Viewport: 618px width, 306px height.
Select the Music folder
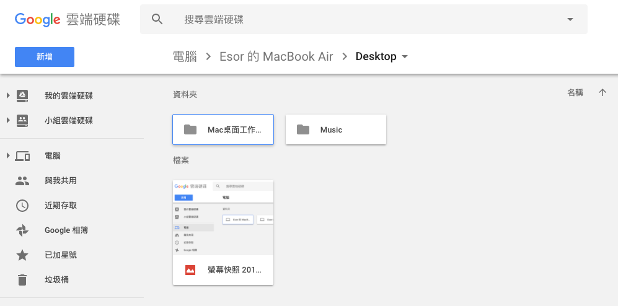(x=336, y=129)
